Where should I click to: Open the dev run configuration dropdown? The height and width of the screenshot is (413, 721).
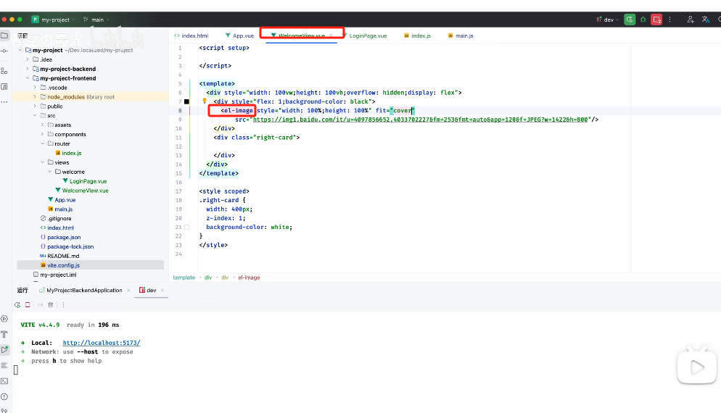pos(608,20)
